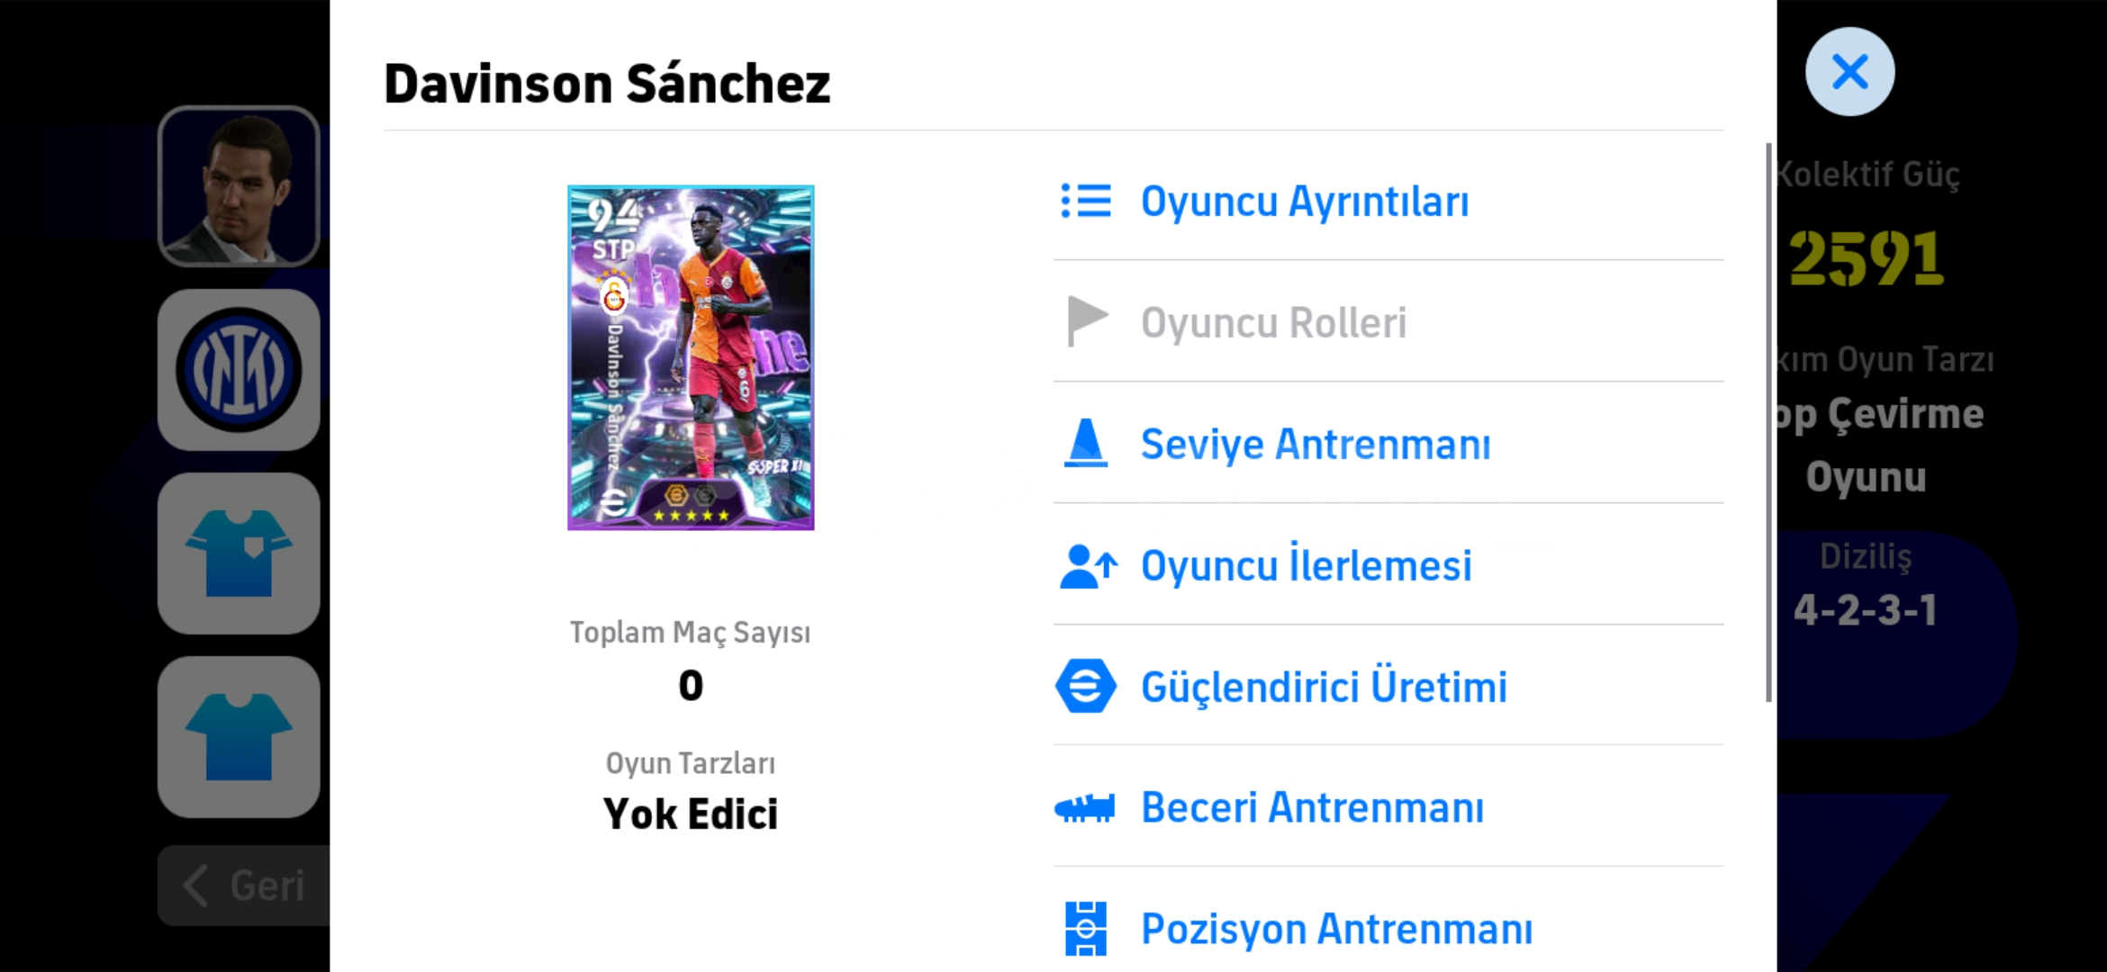Viewport: 2107px width, 972px height.
Task: Open Oyuncu İlerlemesi option
Action: tap(1306, 566)
